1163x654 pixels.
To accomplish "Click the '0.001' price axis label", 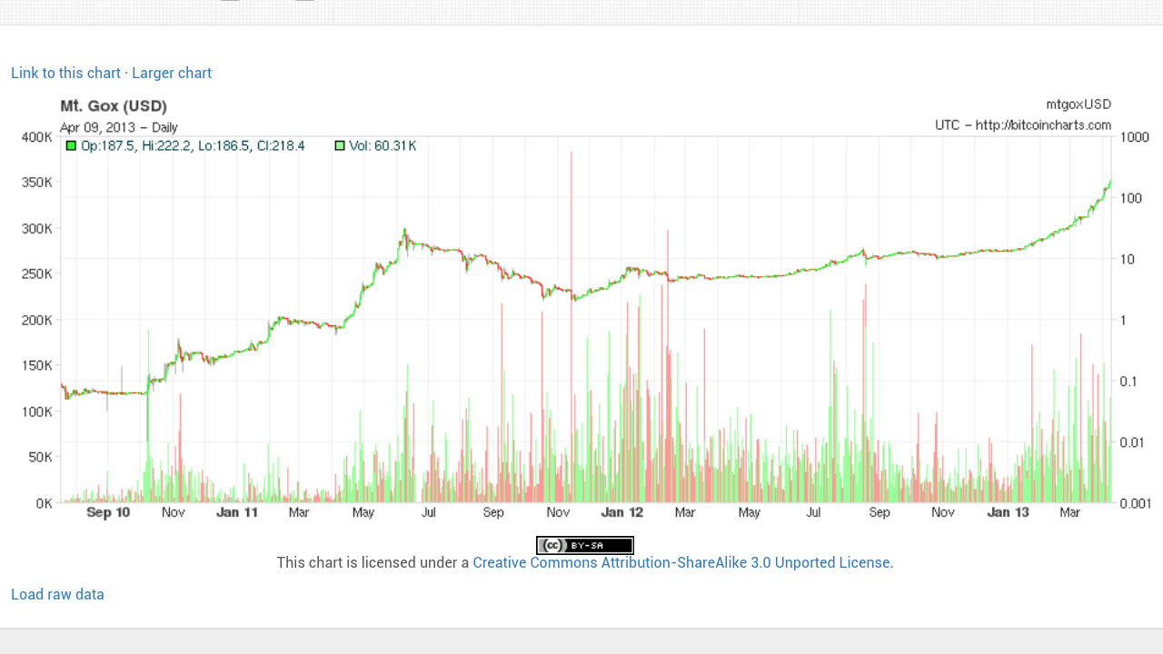I will (1136, 503).
